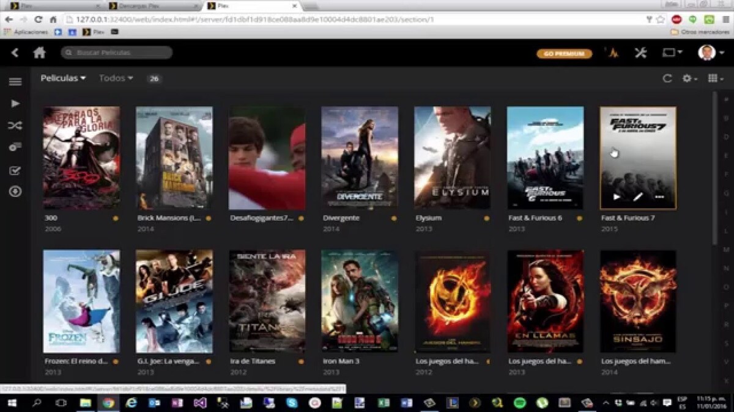Image resolution: width=734 pixels, height=412 pixels.
Task: Toggle the unwatched badge next to Elysium
Action: tap(487, 219)
